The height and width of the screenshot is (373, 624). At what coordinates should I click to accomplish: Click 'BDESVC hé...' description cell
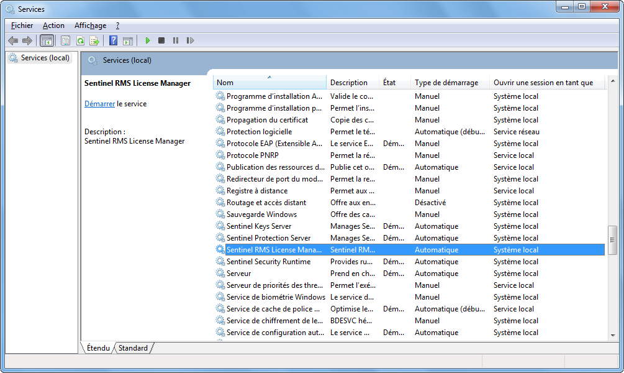pos(351,321)
